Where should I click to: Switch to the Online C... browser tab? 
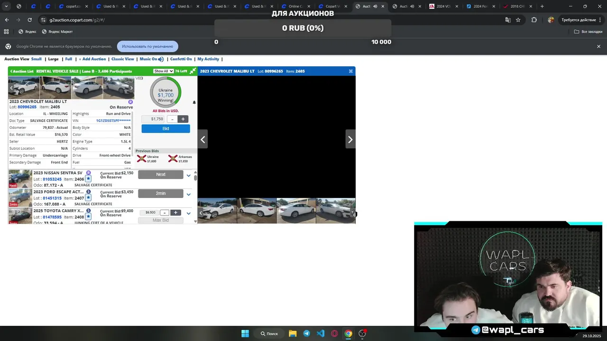(295, 7)
